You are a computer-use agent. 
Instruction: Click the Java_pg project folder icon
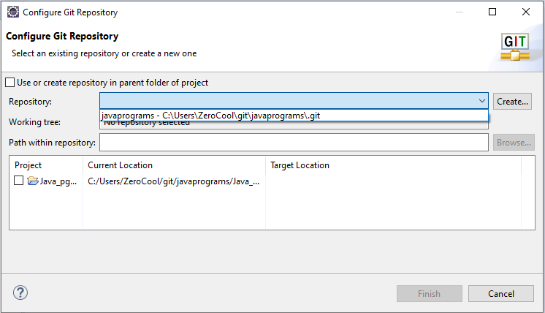[x=33, y=181]
